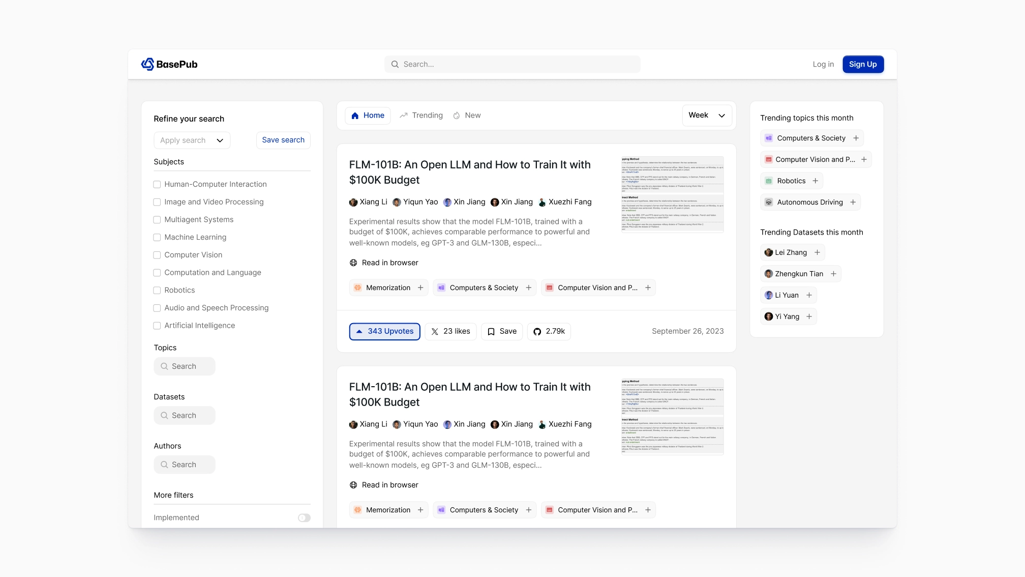Switch to the New tab
This screenshot has width=1025, height=577.
click(x=467, y=116)
